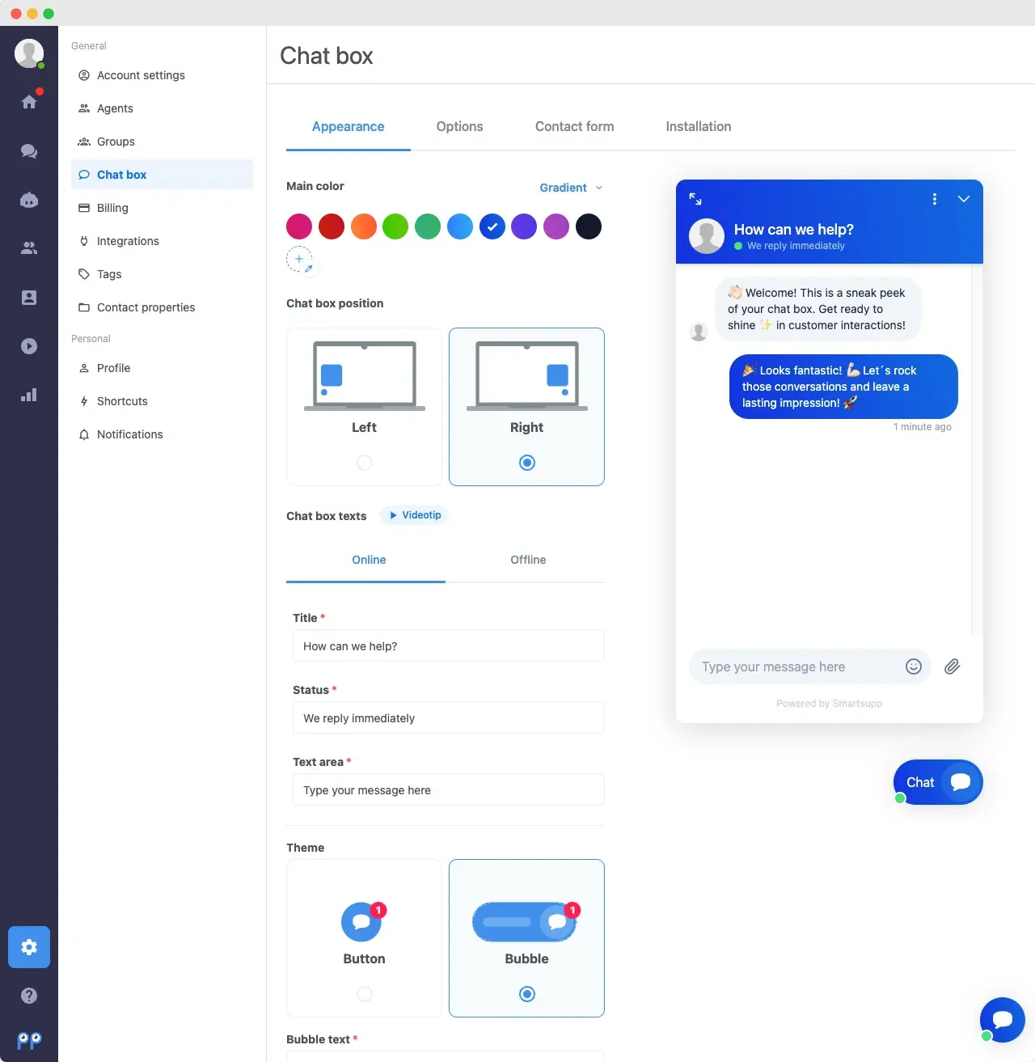Switch to the Offline texts tab
1035x1062 pixels.
528,560
